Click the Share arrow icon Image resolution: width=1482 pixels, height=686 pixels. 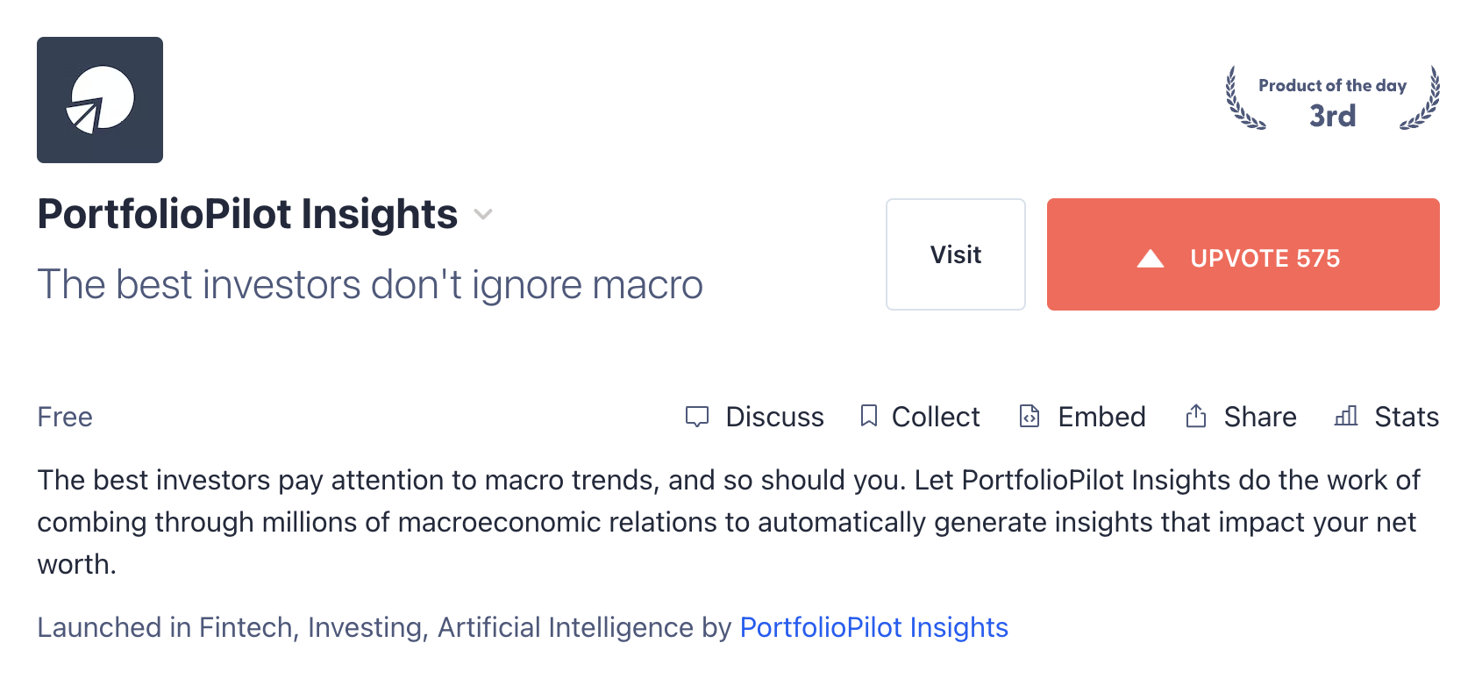[1196, 416]
